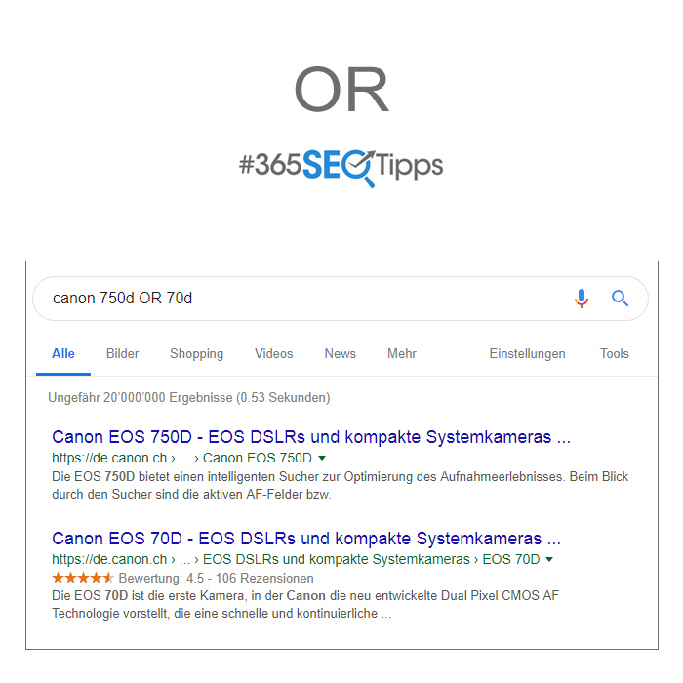
Task: Click the large OR heading
Action: tap(341, 89)
